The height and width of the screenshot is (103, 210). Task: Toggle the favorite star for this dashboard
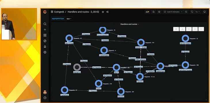tap(103, 12)
